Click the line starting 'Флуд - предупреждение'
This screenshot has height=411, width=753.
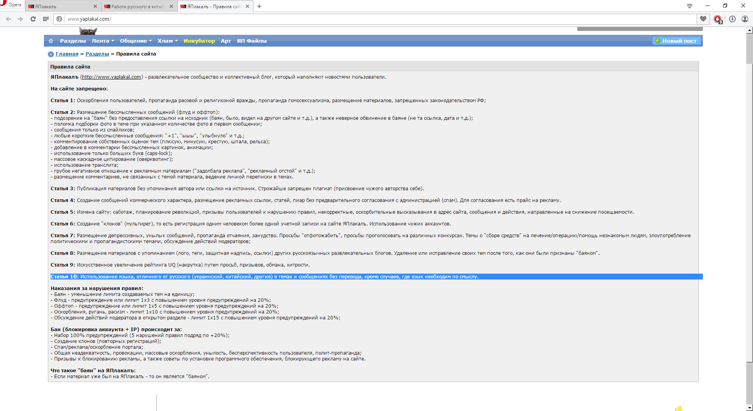[161, 300]
